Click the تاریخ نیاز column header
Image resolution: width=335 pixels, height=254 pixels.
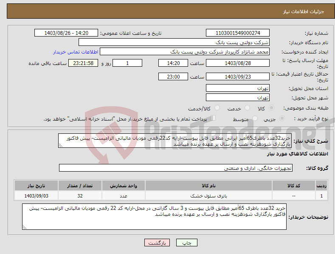(36, 186)
